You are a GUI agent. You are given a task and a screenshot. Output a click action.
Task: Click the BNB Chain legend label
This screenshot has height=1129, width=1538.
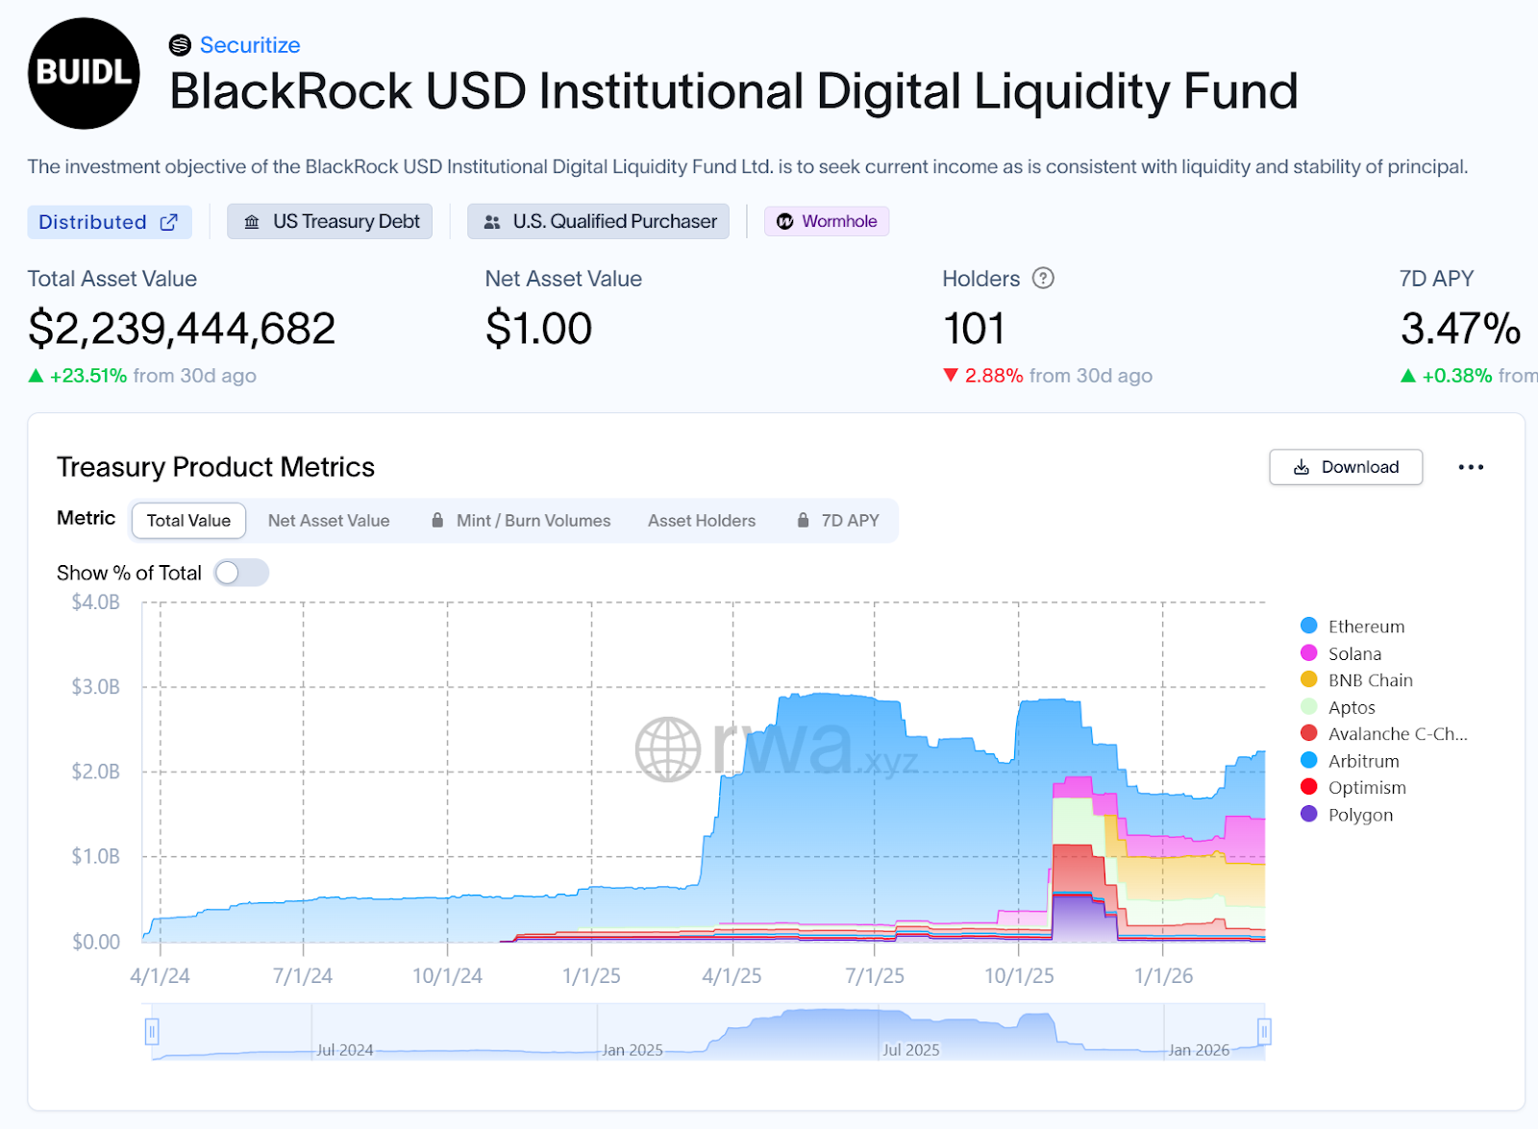(1370, 680)
